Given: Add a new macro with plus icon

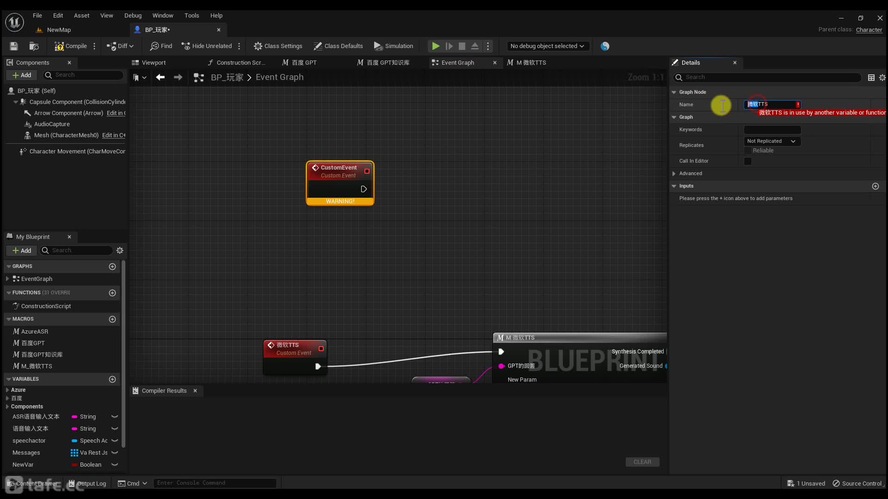Looking at the screenshot, I should tap(112, 319).
